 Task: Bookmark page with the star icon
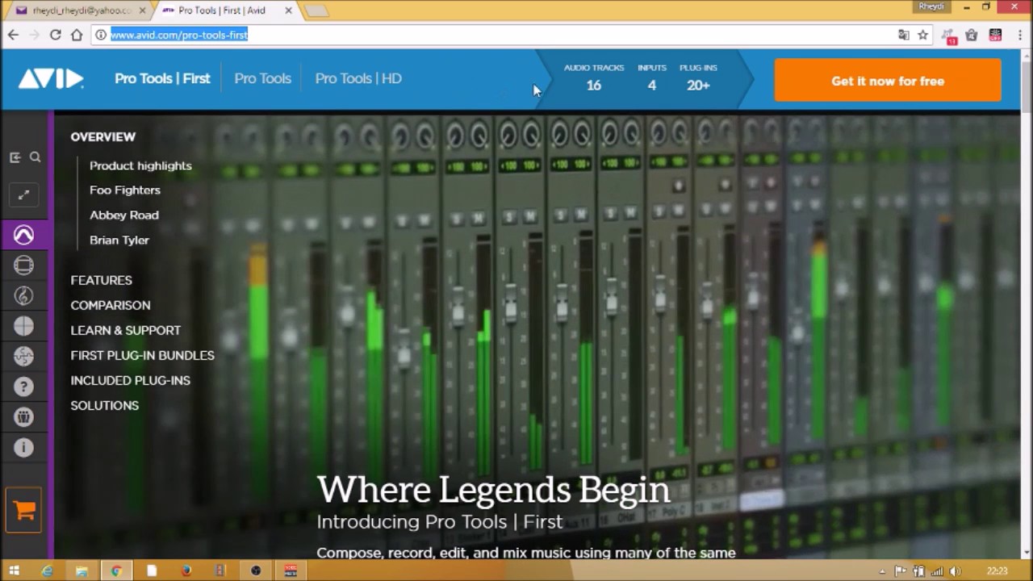click(x=923, y=35)
